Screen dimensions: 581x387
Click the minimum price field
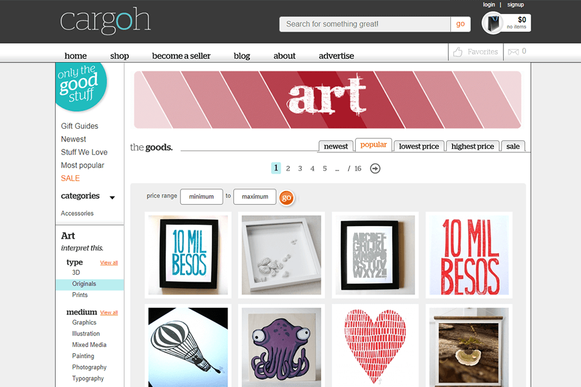click(202, 197)
